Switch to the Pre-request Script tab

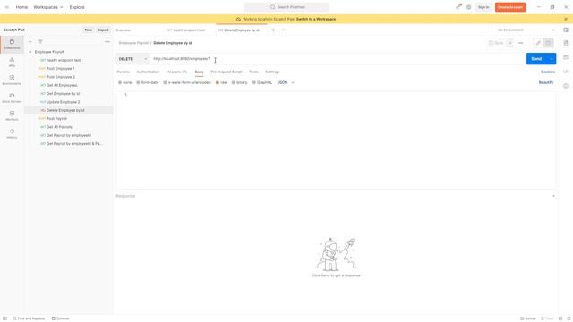click(x=227, y=72)
